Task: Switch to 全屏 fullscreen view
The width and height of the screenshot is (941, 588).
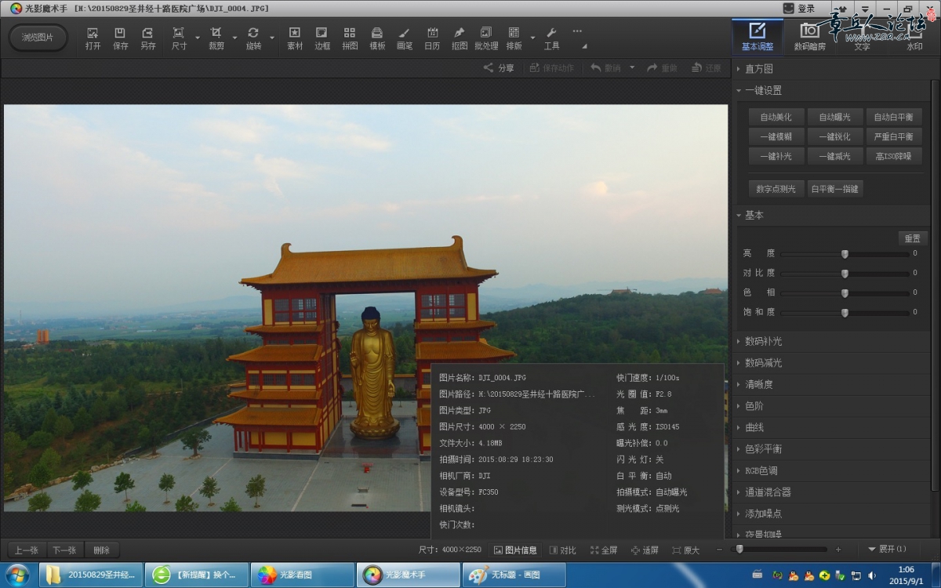Action: [x=604, y=550]
